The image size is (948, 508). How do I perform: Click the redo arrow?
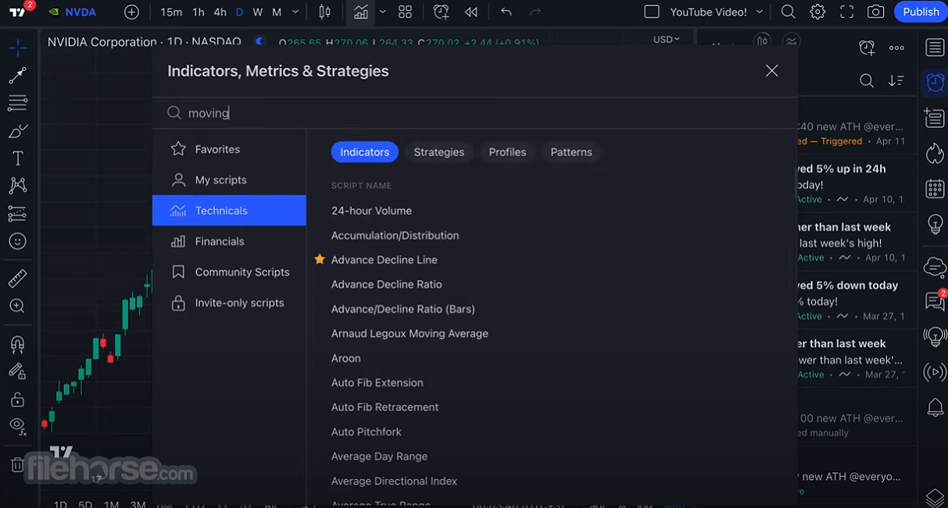pos(535,12)
